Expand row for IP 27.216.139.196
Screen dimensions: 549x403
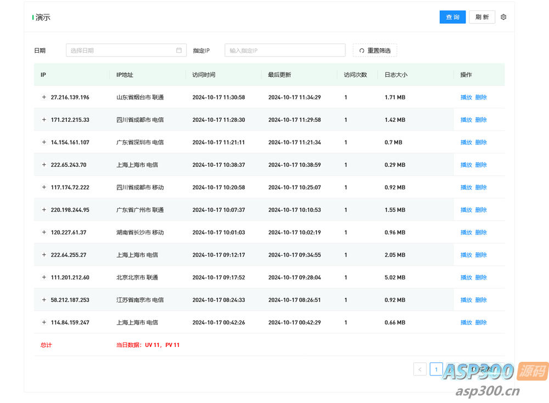(44, 97)
